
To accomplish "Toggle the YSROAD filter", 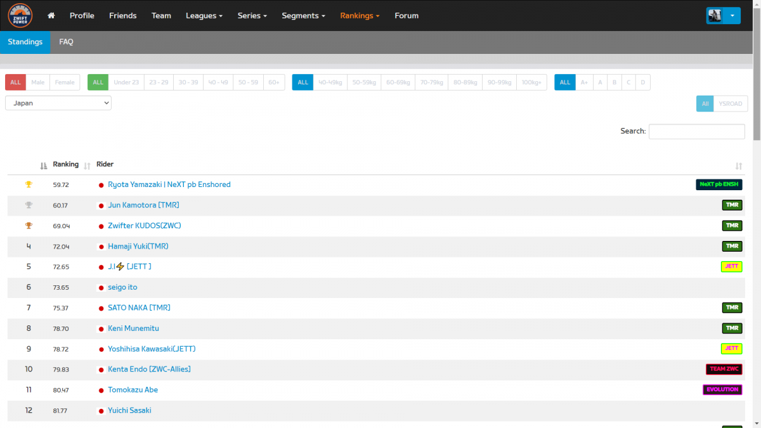I will [731, 104].
